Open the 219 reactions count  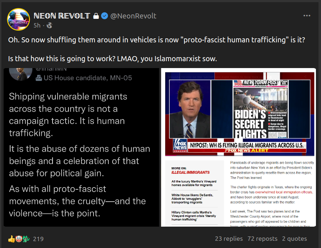tap(38, 239)
